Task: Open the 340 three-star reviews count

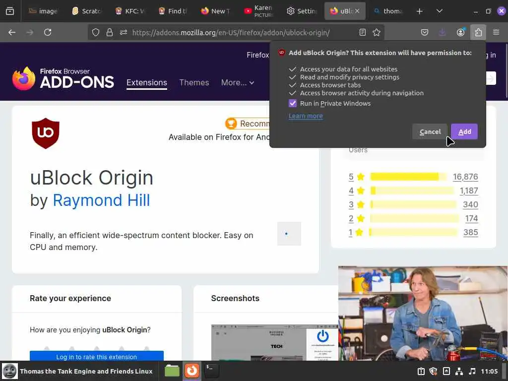Action: pos(470,205)
